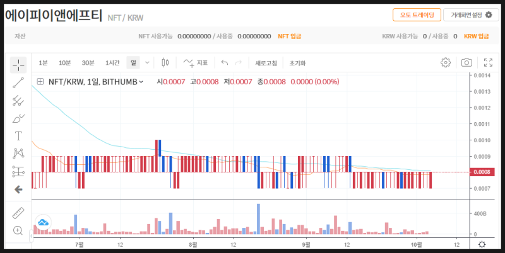
Task: Click the 8월 label on time axis
Action: point(193,245)
